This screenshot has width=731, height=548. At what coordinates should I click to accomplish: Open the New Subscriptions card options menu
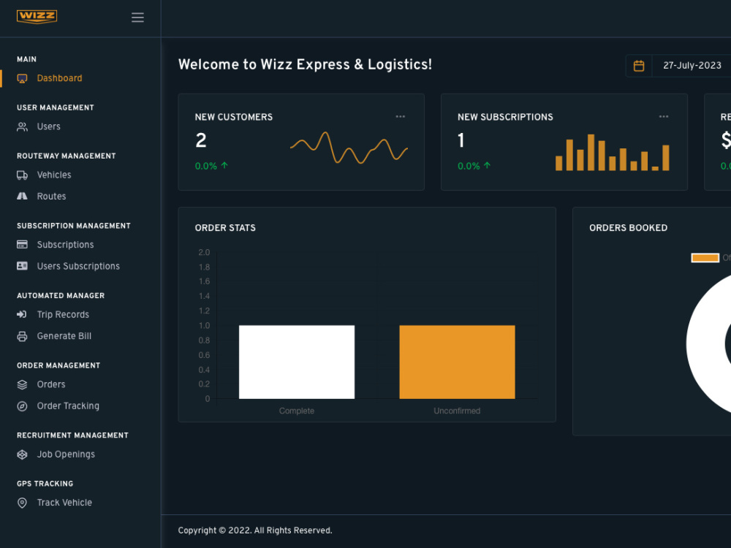coord(664,116)
